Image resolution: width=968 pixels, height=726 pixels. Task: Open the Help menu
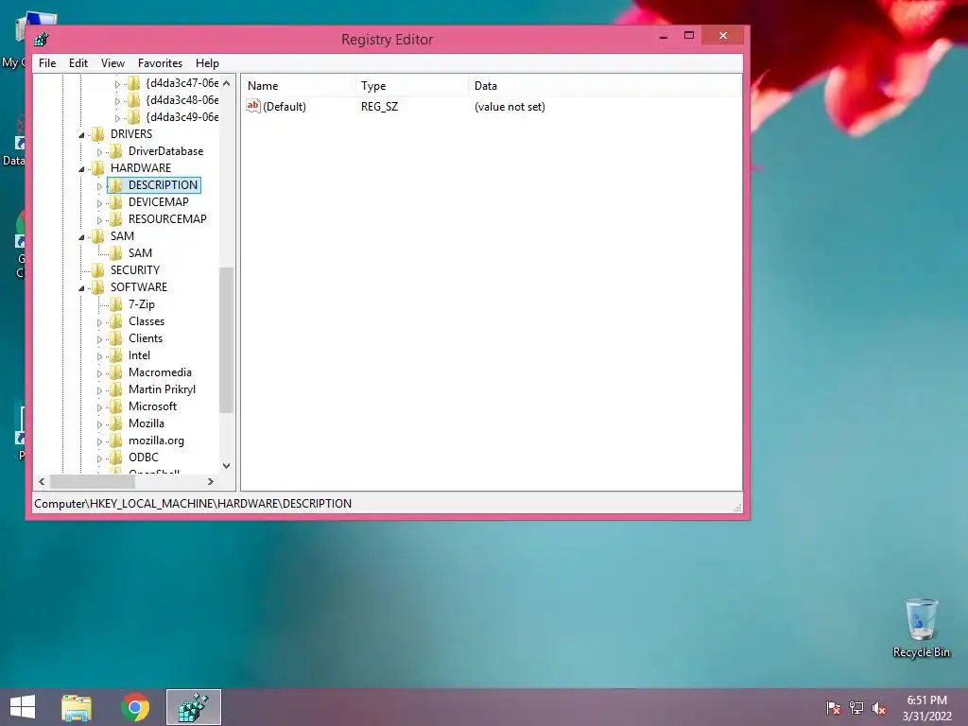(x=207, y=63)
